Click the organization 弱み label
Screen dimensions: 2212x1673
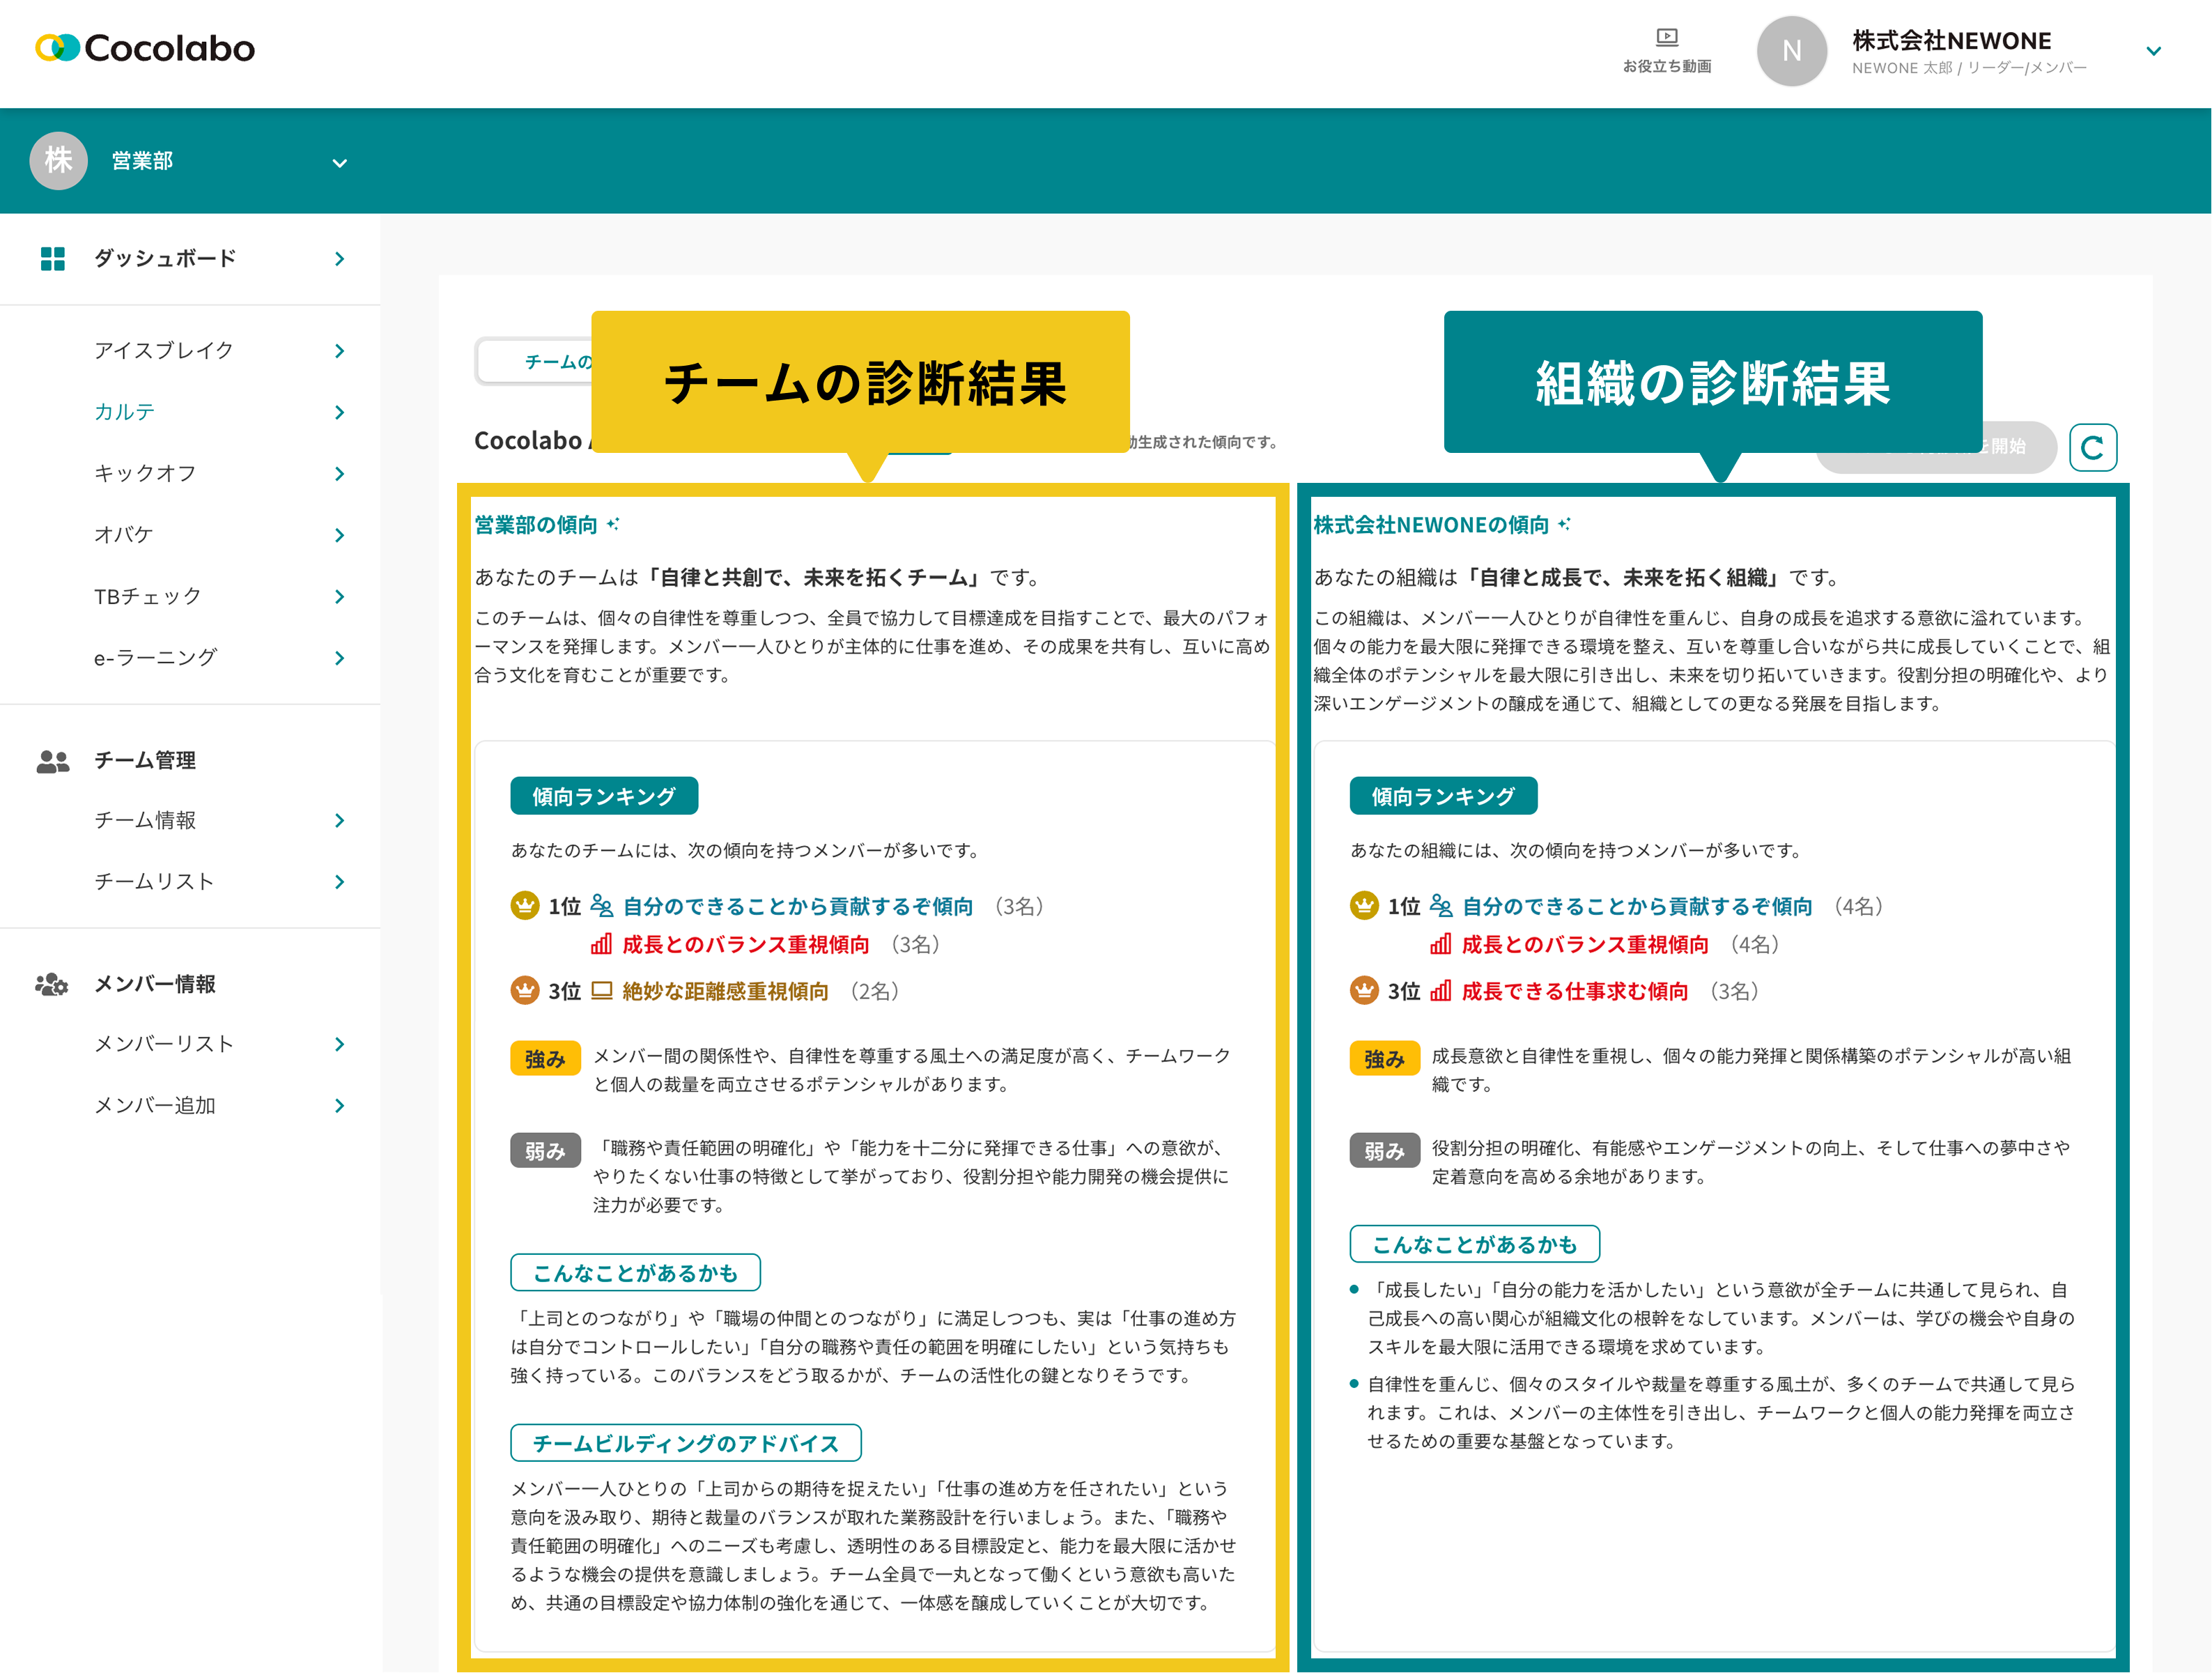pos(1384,1151)
